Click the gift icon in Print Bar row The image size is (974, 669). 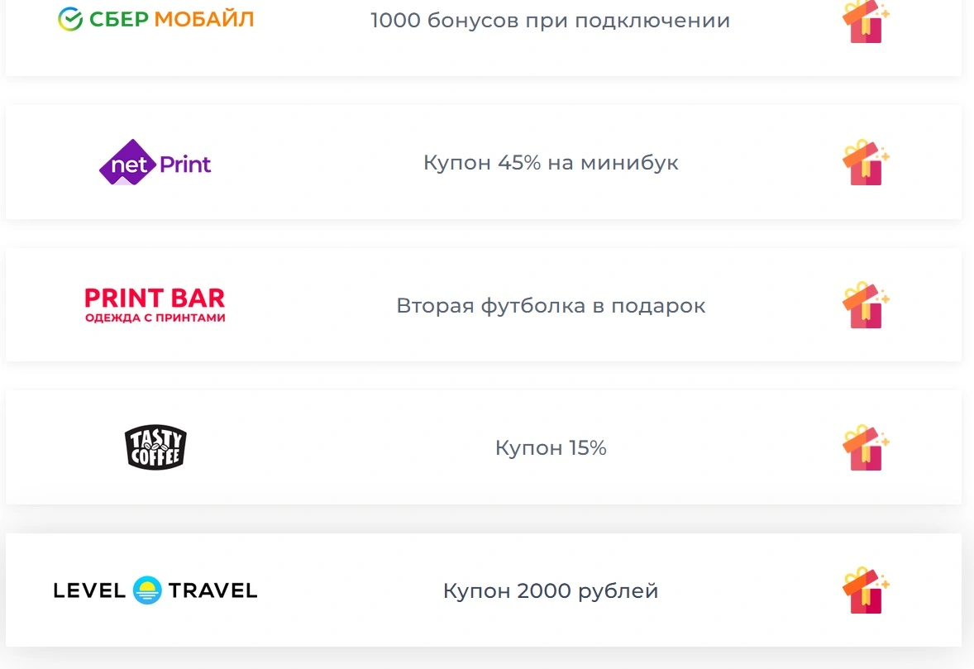[866, 305]
